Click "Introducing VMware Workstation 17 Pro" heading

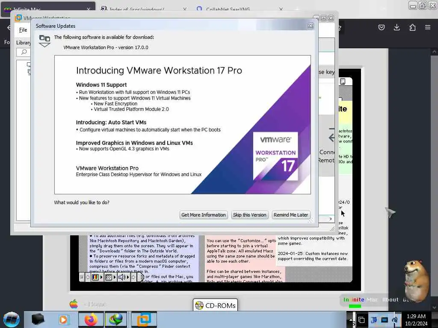tap(159, 70)
